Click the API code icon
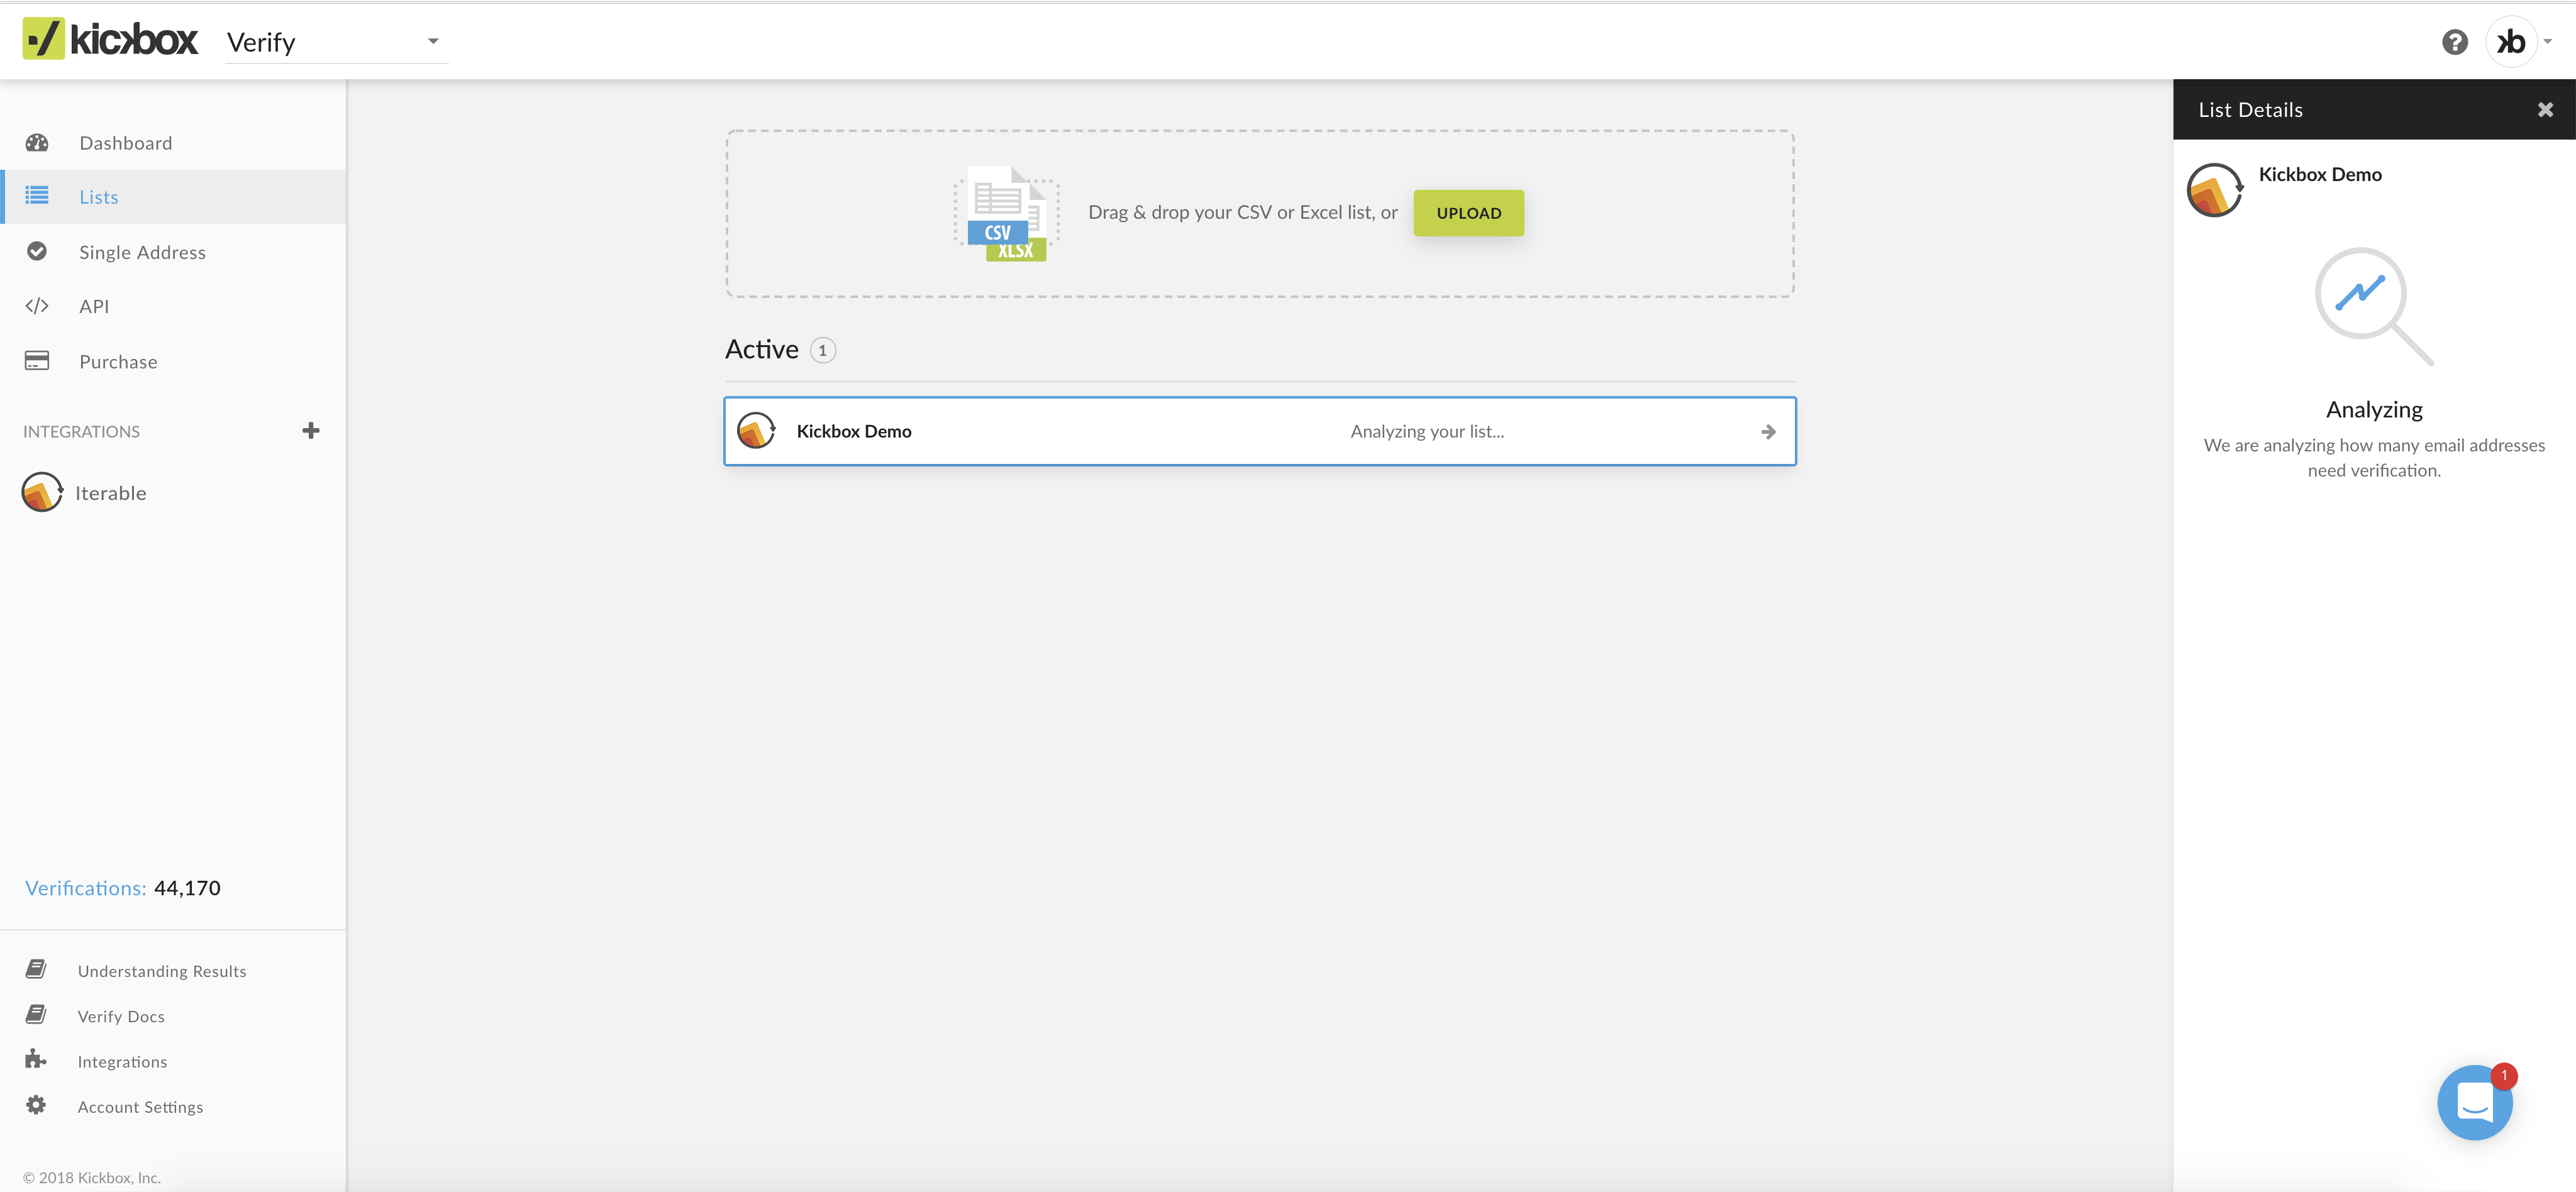 (x=37, y=306)
